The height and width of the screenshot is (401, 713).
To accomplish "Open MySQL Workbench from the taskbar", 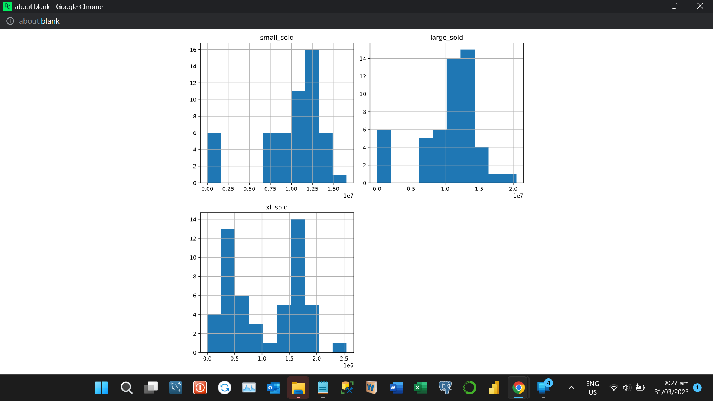I will click(x=175, y=388).
